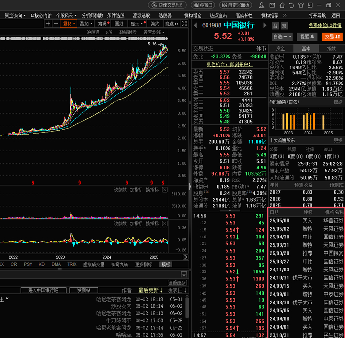Open 设置均线 moving-average settings dropdown

[154, 33]
